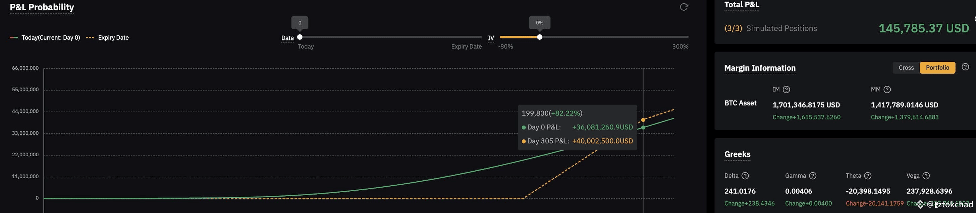Click the Greeks heading
The image size is (976, 213).
[x=737, y=154]
